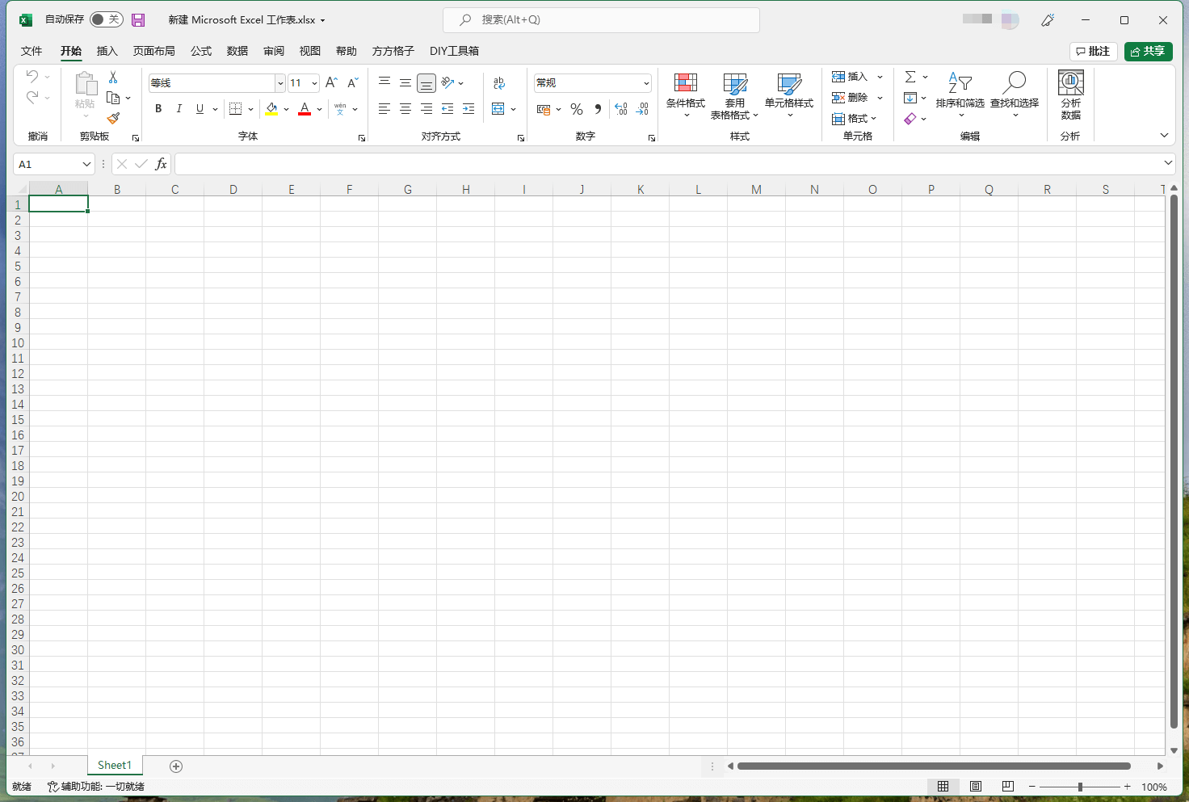Viewport: 1189px width, 802px height.
Task: Click the AutoSum sigma icon
Action: (x=910, y=77)
